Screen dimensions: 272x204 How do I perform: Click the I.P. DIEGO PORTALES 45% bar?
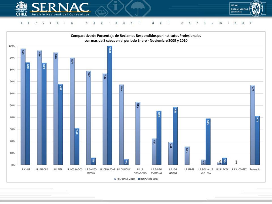pos(159,138)
